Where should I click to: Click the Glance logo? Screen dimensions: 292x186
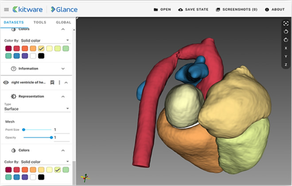(64, 9)
